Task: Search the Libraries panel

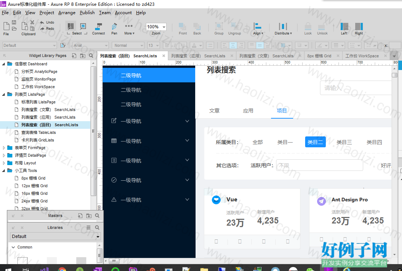Action: 97,227
